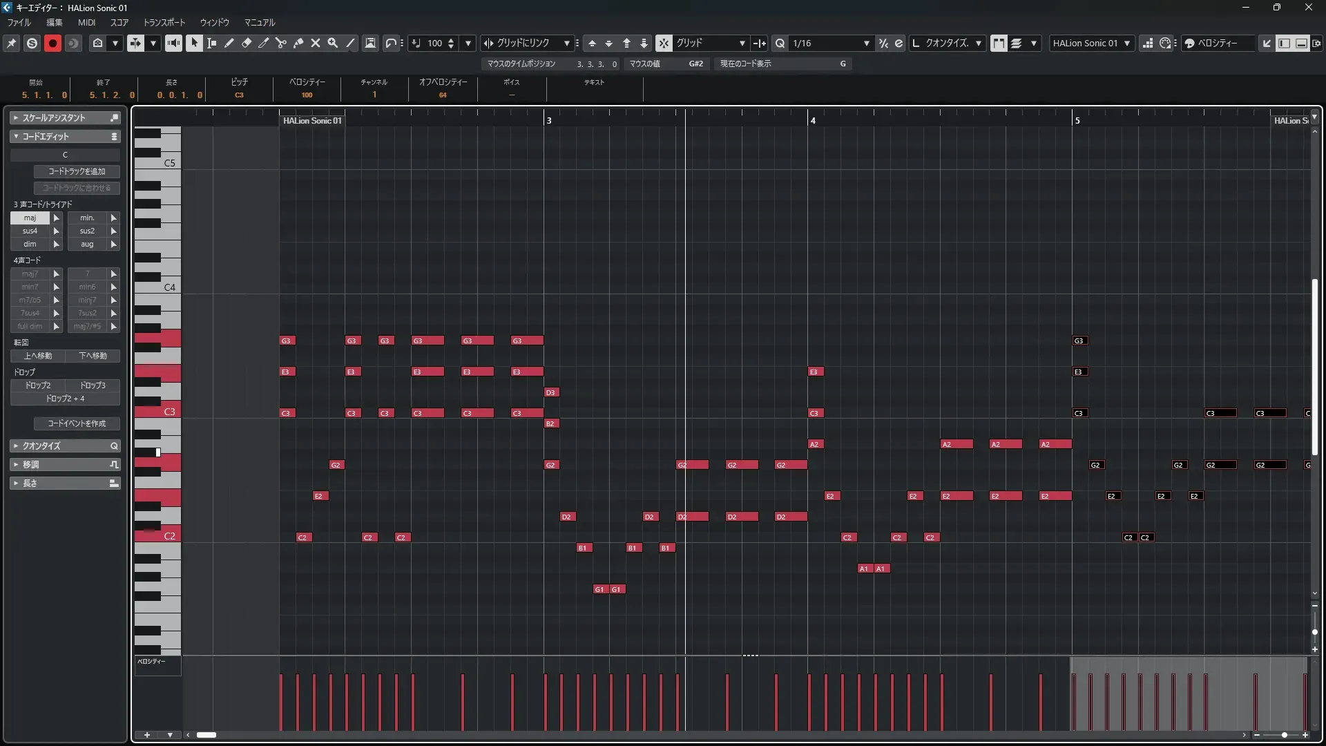This screenshot has width=1326, height=746.
Task: Open the トランスポート menu
Action: (x=164, y=22)
